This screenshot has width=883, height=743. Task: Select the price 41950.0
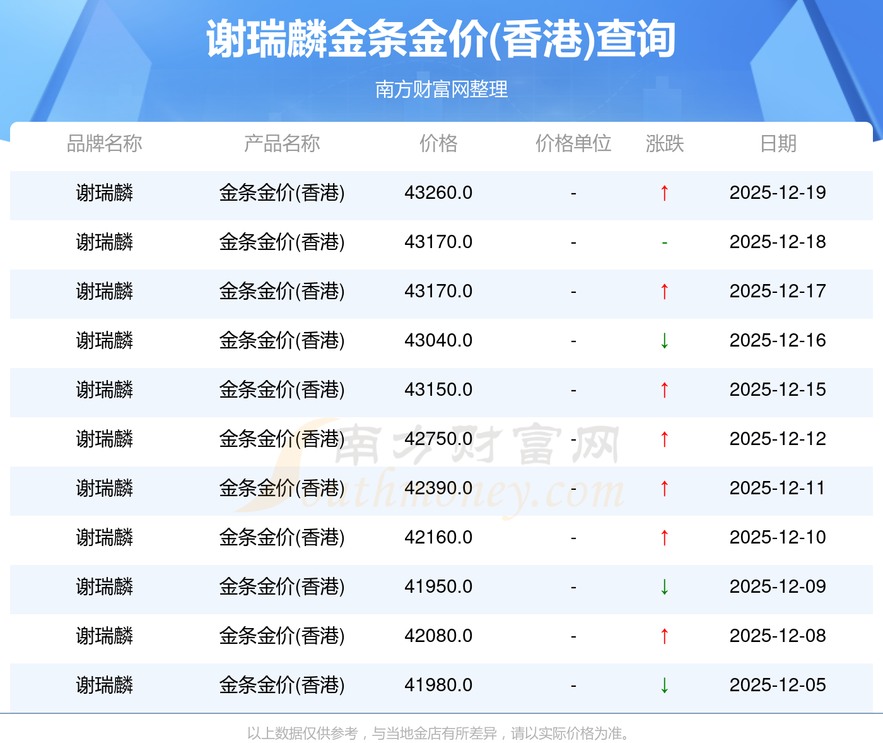coord(438,586)
